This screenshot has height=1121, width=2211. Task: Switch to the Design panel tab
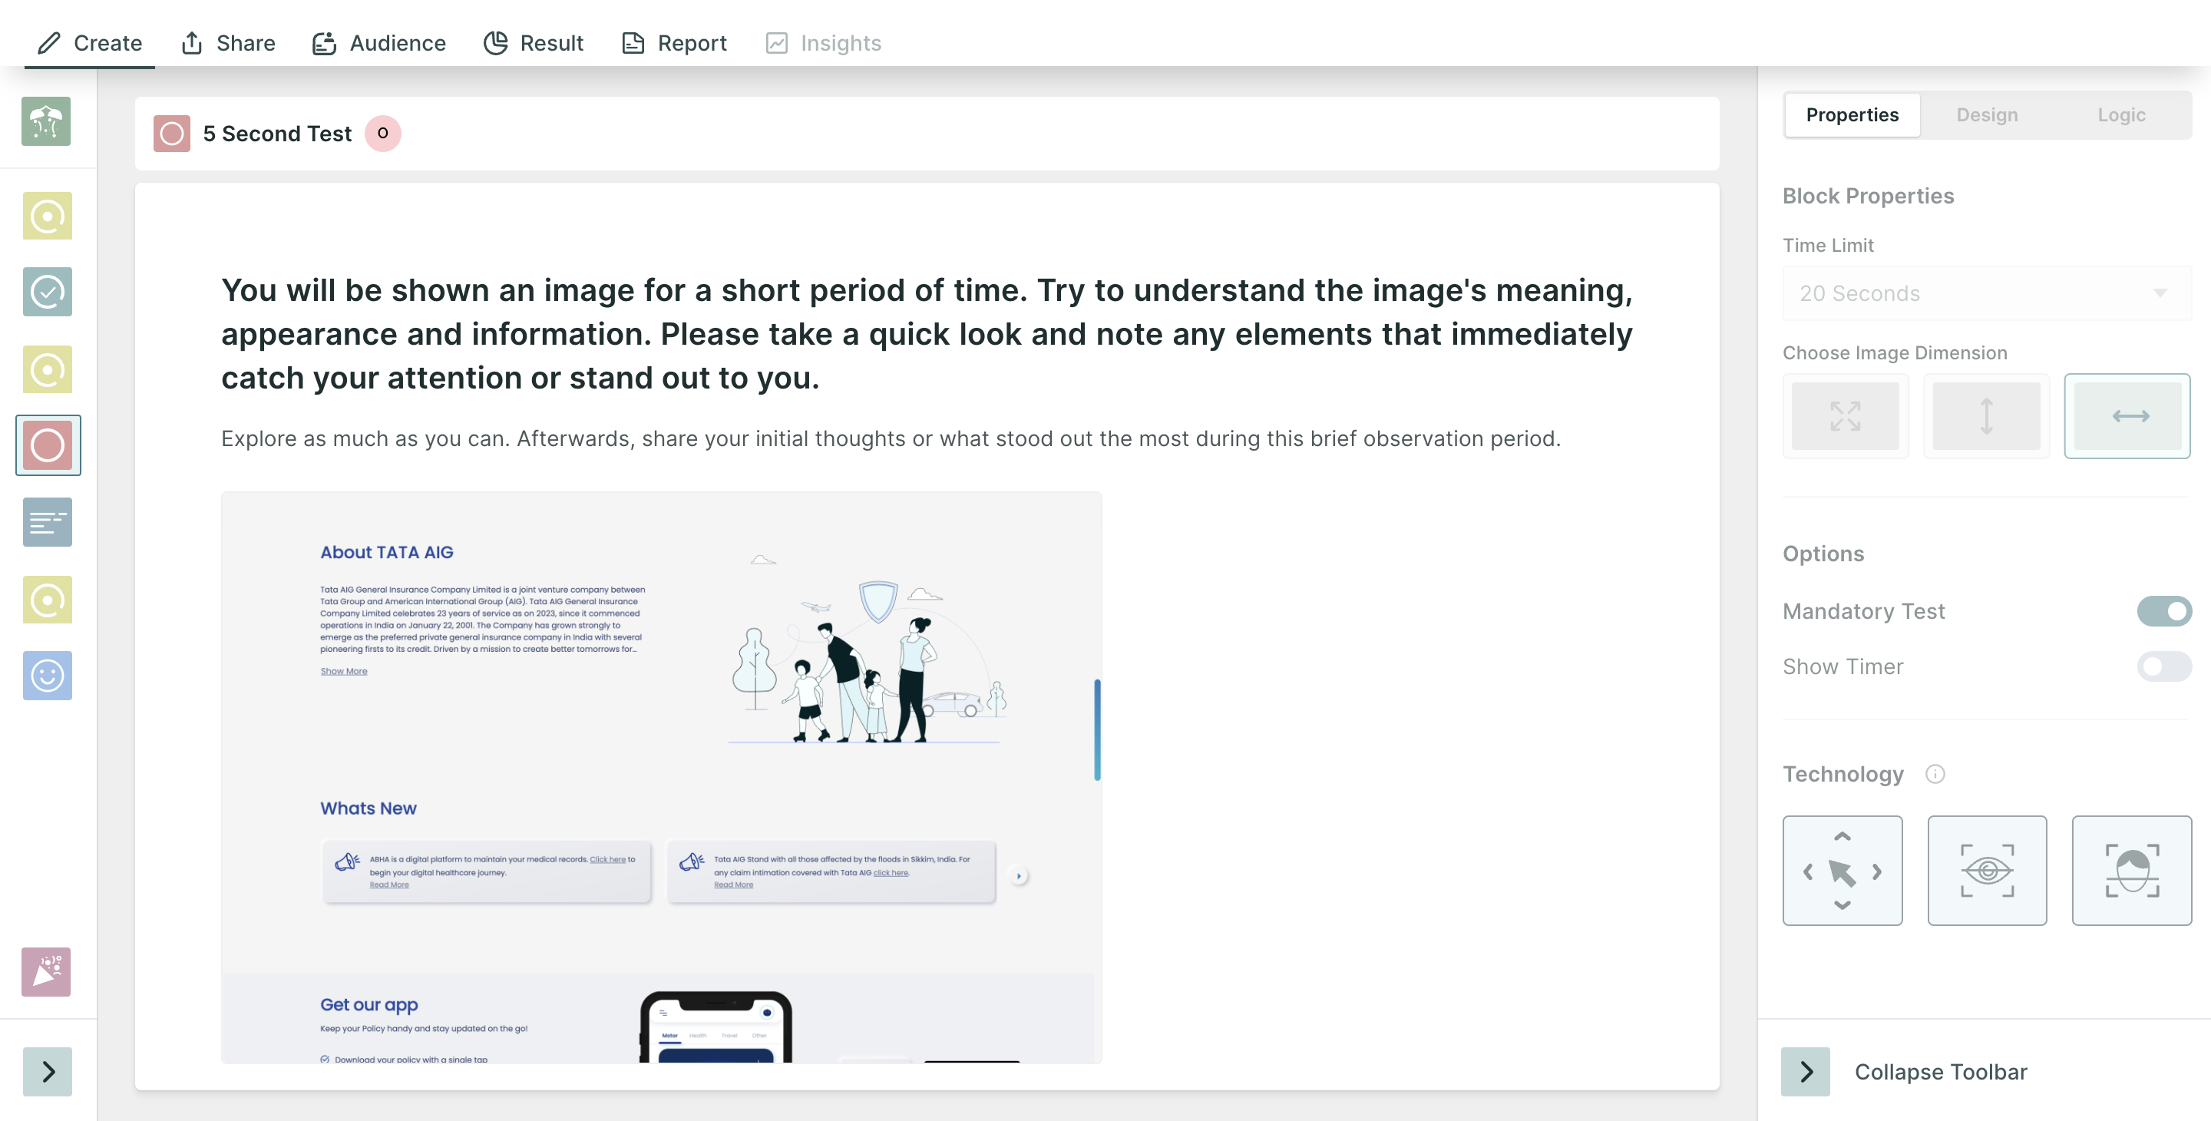1986,115
